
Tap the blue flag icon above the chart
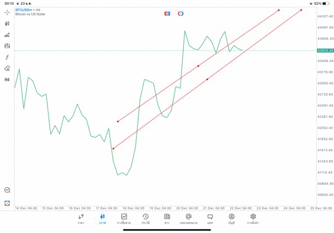click(x=167, y=14)
